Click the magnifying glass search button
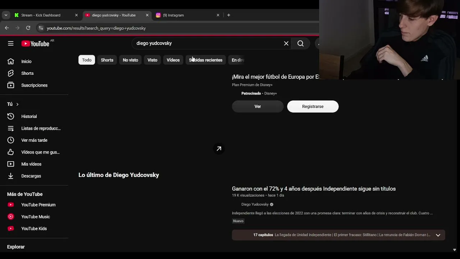This screenshot has width=460, height=259. (300, 44)
